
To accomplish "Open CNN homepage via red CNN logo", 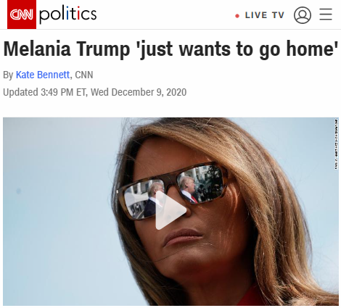I will [22, 14].
